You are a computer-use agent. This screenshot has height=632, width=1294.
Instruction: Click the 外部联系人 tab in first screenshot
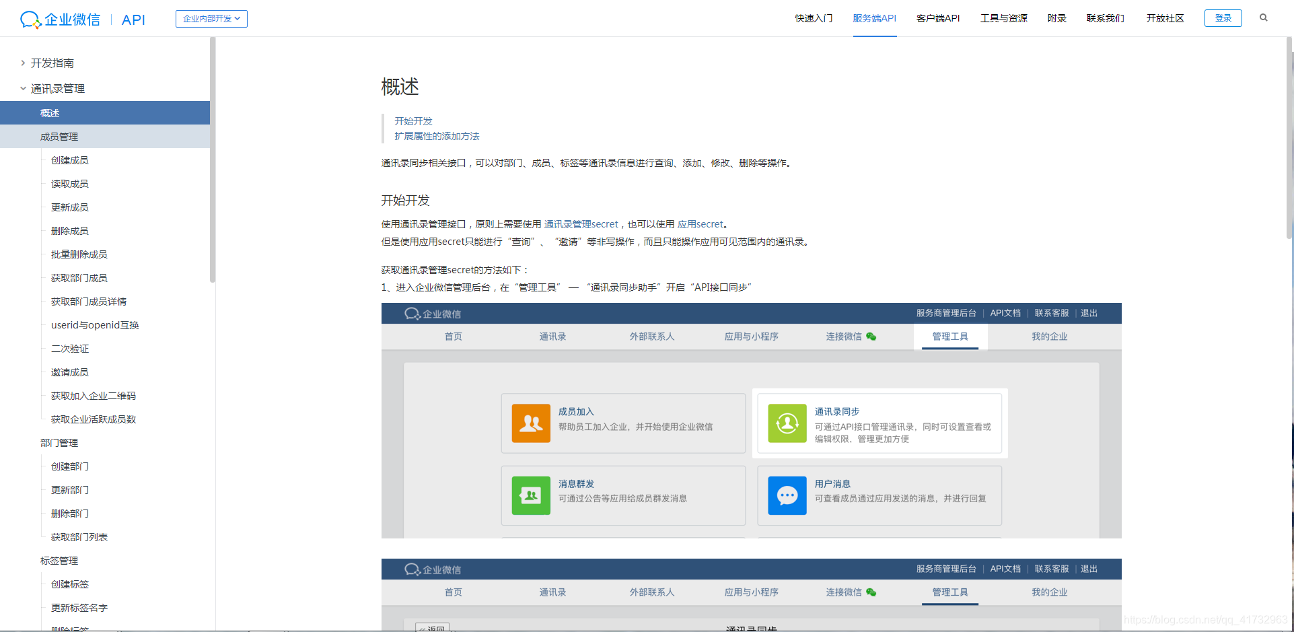[x=651, y=337]
